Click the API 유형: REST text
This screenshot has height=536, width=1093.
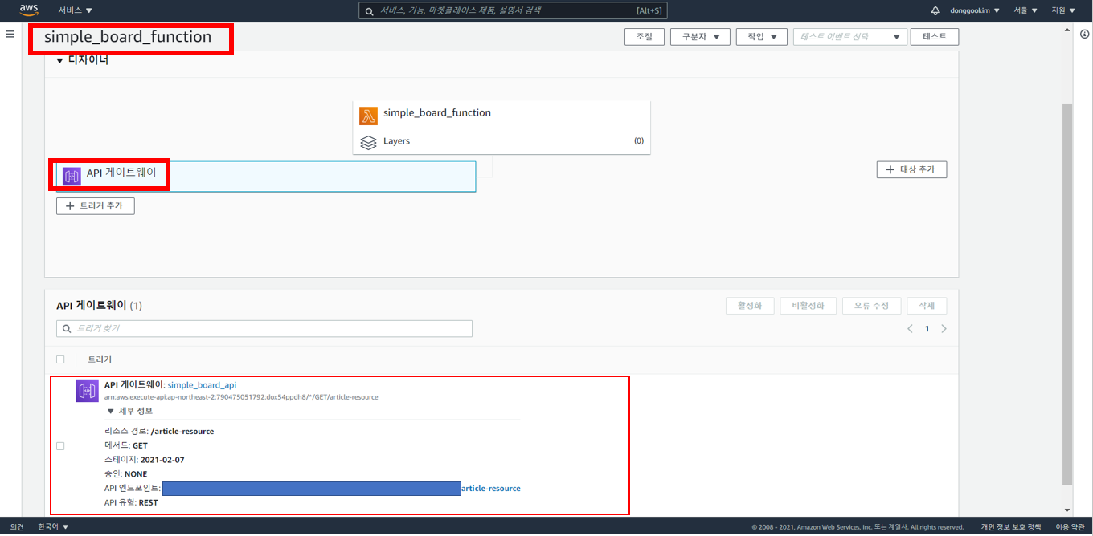click(131, 503)
